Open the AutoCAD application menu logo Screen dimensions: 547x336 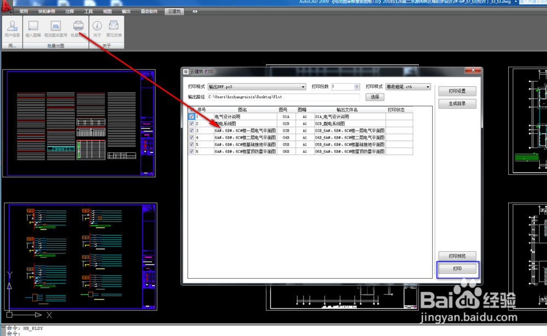click(6, 6)
